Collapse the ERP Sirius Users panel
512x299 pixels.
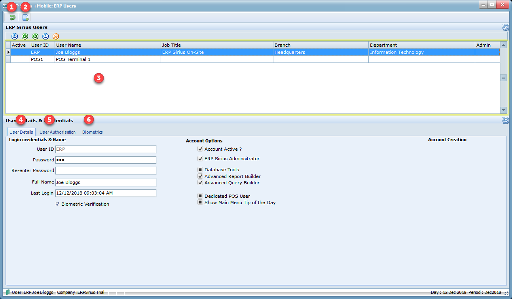pos(505,27)
